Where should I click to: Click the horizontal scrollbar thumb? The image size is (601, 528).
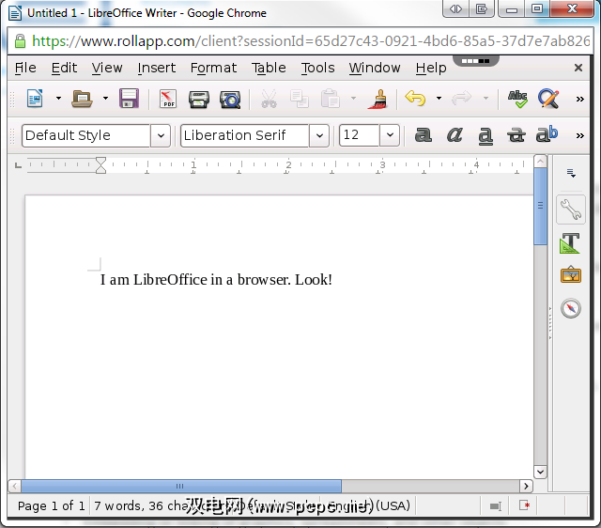coord(181,487)
